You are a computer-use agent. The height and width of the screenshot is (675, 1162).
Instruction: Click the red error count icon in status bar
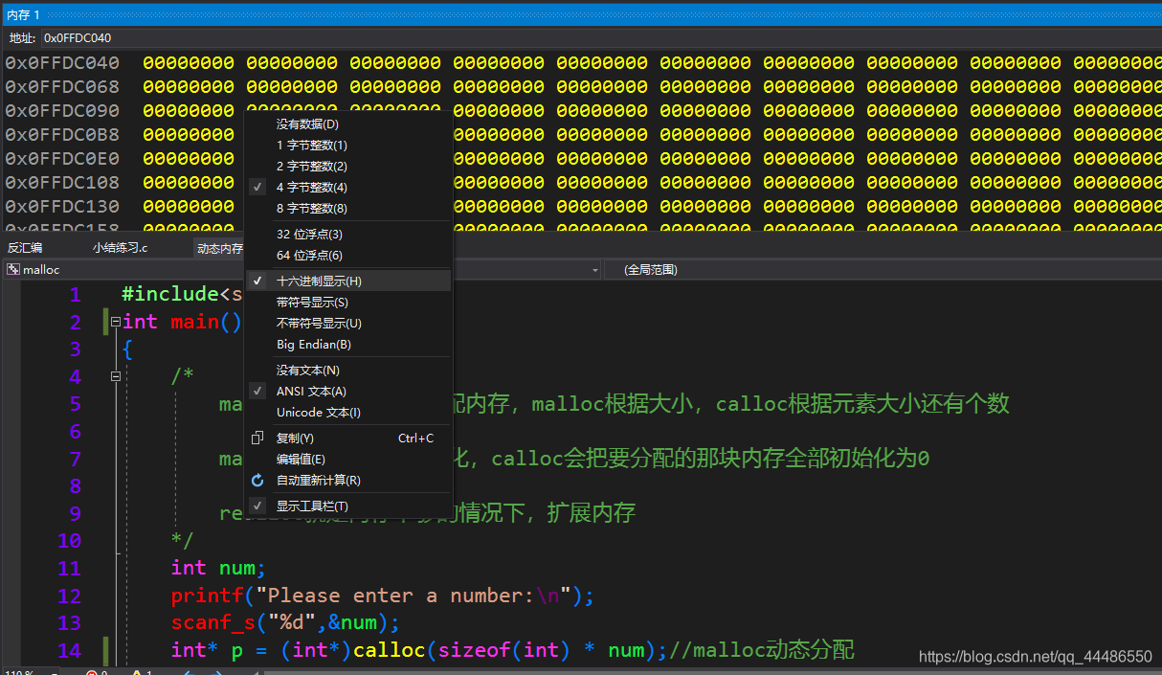(93, 671)
